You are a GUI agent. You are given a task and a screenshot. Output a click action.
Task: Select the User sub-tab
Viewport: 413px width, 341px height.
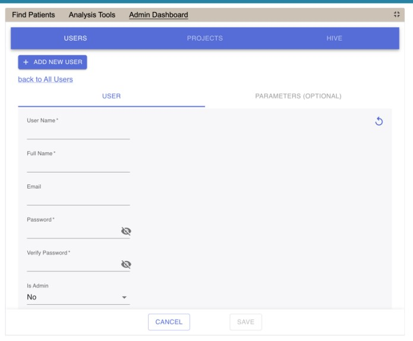[111, 96]
